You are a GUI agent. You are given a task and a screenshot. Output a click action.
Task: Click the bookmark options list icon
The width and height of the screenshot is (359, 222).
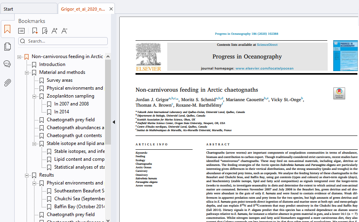(x=21, y=31)
